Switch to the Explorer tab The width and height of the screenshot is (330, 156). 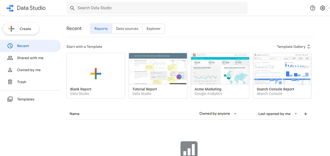(x=154, y=29)
